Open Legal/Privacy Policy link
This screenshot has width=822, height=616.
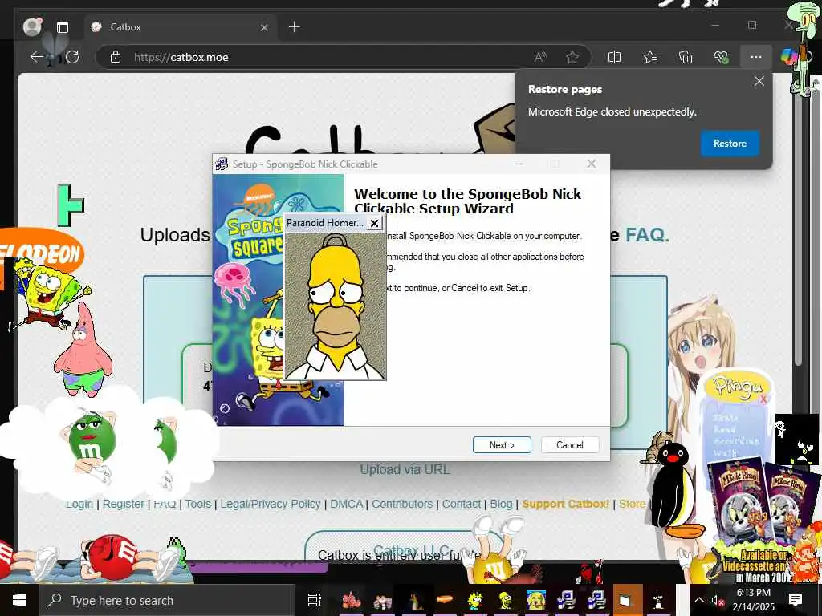[271, 504]
